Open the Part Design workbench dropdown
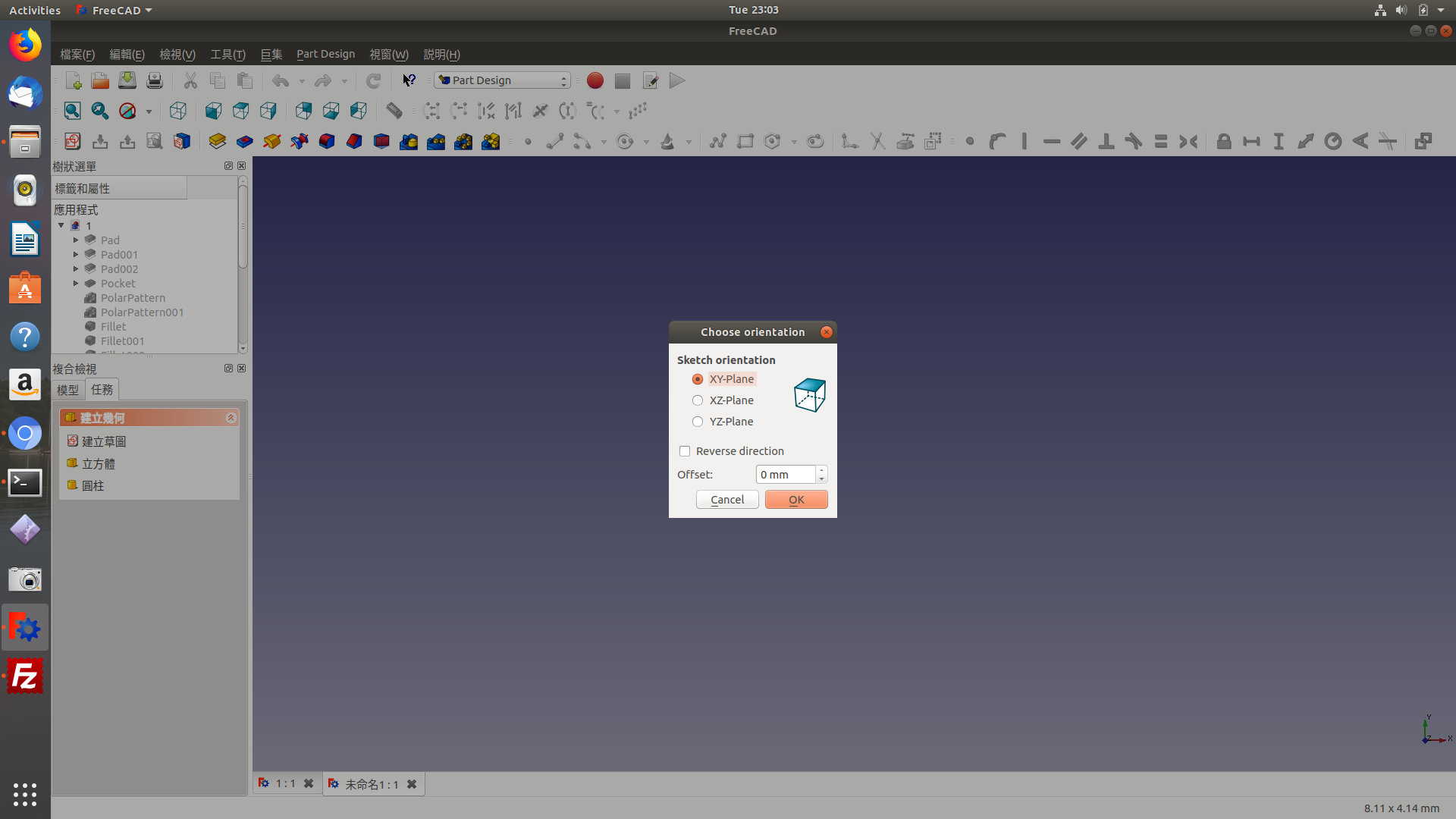This screenshot has width=1456, height=819. click(502, 80)
